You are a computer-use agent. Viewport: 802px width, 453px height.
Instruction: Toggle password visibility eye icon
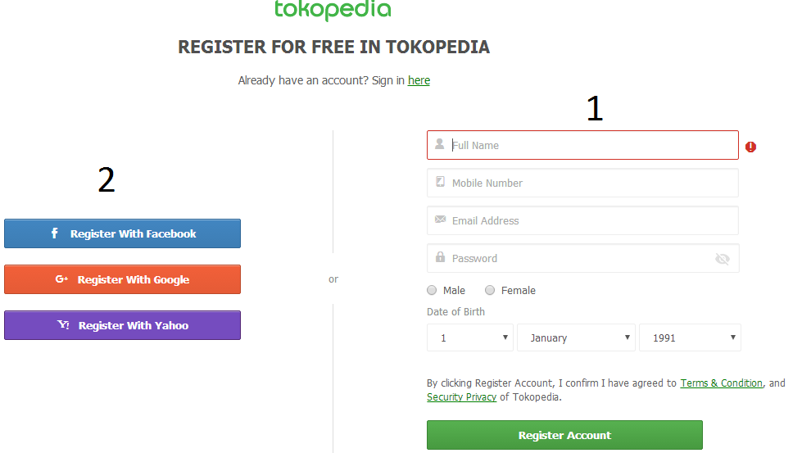coord(722,259)
